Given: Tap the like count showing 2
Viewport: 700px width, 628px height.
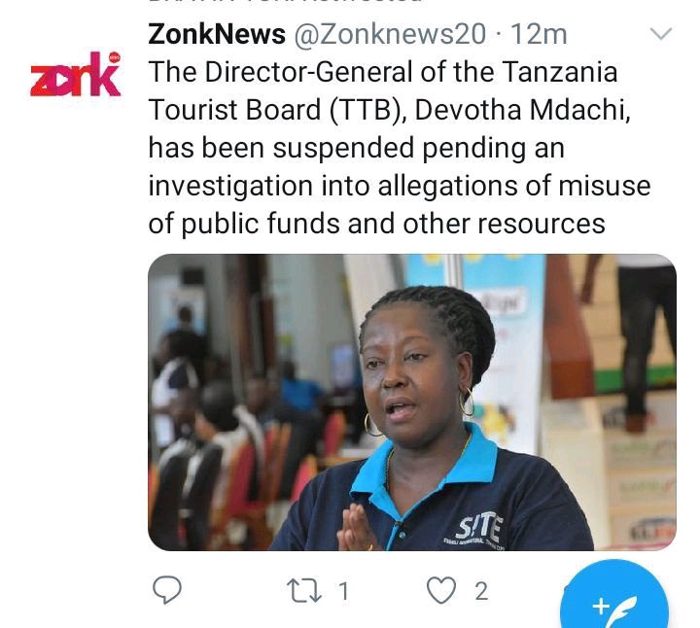Looking at the screenshot, I should [x=481, y=591].
